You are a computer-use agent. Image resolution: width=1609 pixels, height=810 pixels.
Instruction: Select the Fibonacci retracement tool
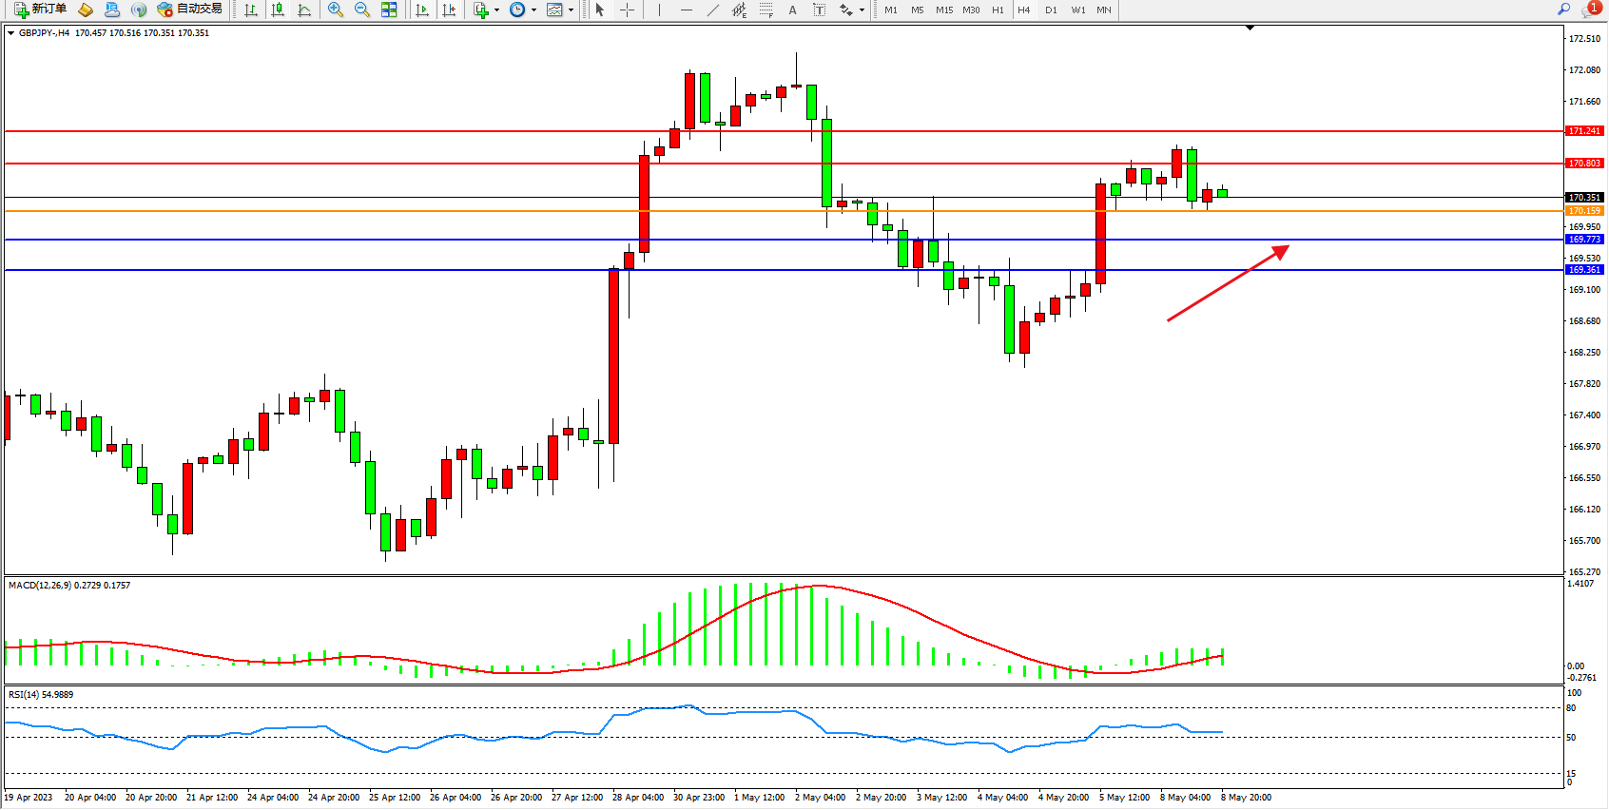pyautogui.click(x=766, y=10)
